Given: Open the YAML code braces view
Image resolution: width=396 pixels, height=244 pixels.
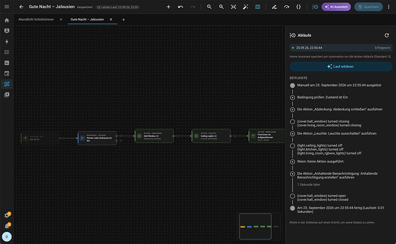Looking at the screenshot, I should click(298, 7).
